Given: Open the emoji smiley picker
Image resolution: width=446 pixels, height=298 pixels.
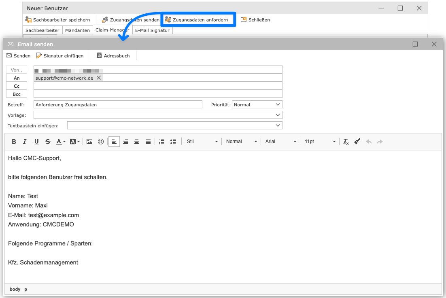Looking at the screenshot, I should (101, 142).
